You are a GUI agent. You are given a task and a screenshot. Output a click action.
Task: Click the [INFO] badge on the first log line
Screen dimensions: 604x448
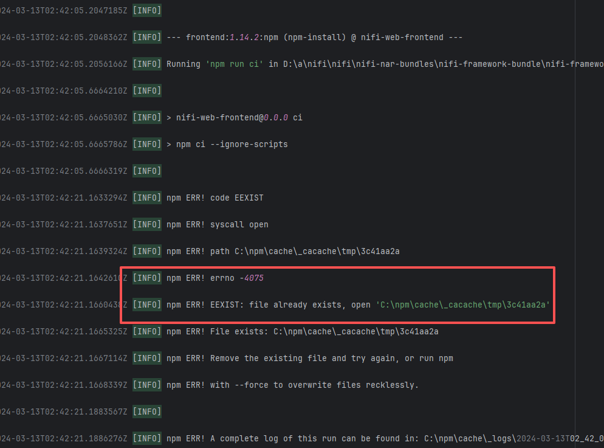(x=146, y=10)
